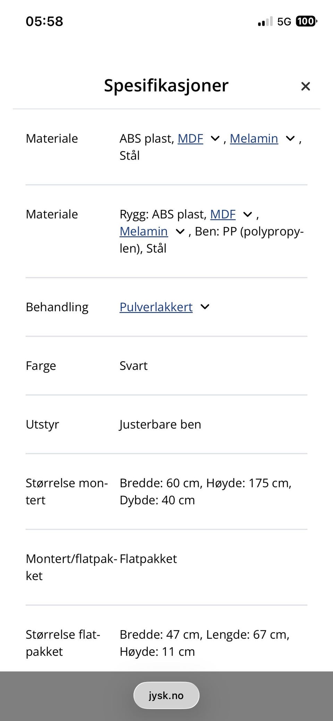333x721 pixels.
Task: Expand the chevron beside the top row's MDF link
Action: [x=215, y=139]
